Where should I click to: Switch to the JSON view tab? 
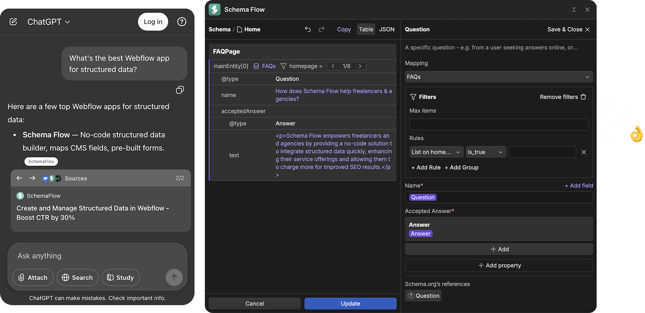click(387, 30)
